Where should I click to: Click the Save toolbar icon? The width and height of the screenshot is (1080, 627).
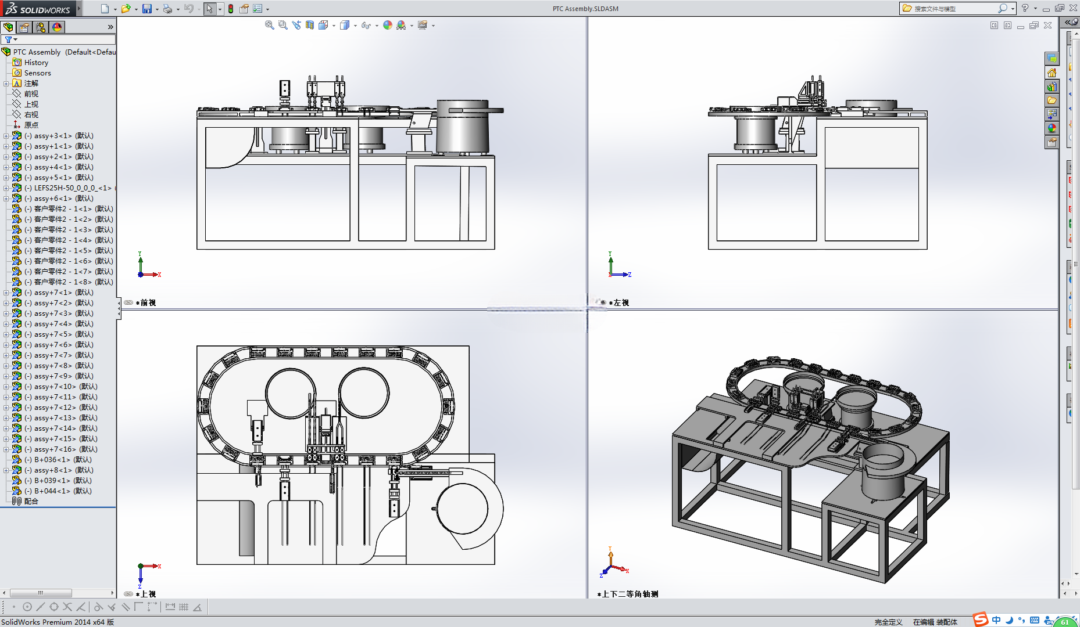(x=147, y=9)
